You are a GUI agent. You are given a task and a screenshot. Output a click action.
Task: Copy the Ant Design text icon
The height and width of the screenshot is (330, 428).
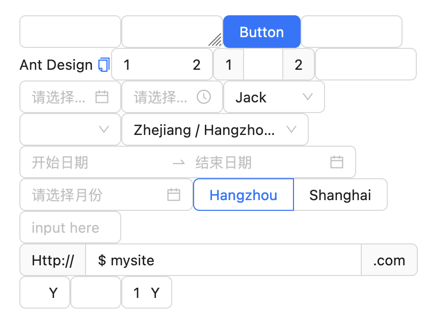[x=104, y=65]
